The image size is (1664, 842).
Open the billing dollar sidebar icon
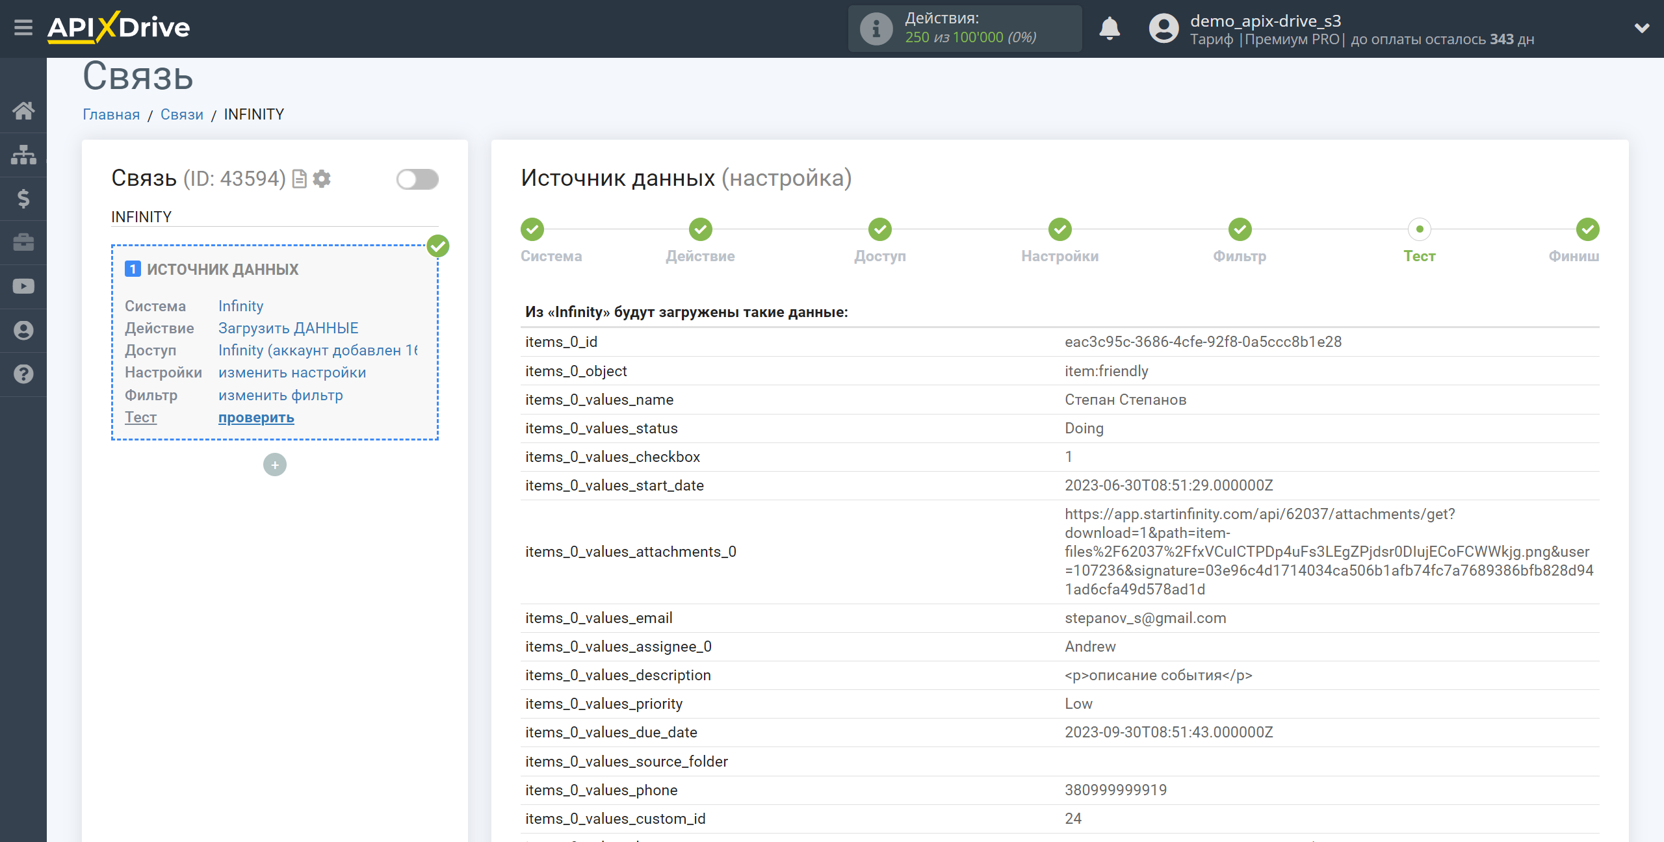[23, 198]
